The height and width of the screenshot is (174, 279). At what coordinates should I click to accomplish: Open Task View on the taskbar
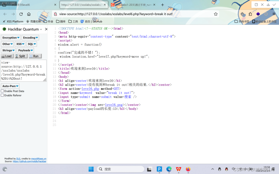click(149, 169)
